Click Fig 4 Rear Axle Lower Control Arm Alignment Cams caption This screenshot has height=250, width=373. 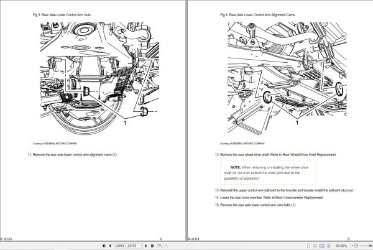pos(257,15)
